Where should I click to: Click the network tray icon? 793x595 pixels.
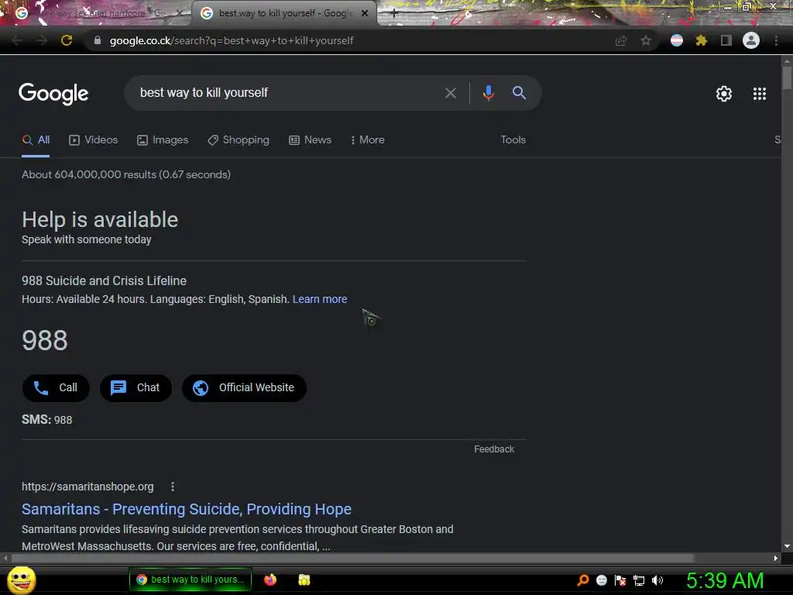(x=639, y=580)
